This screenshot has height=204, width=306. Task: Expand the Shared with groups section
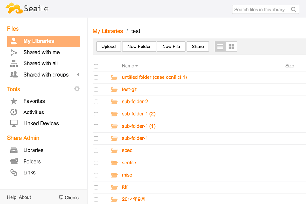tap(77, 75)
